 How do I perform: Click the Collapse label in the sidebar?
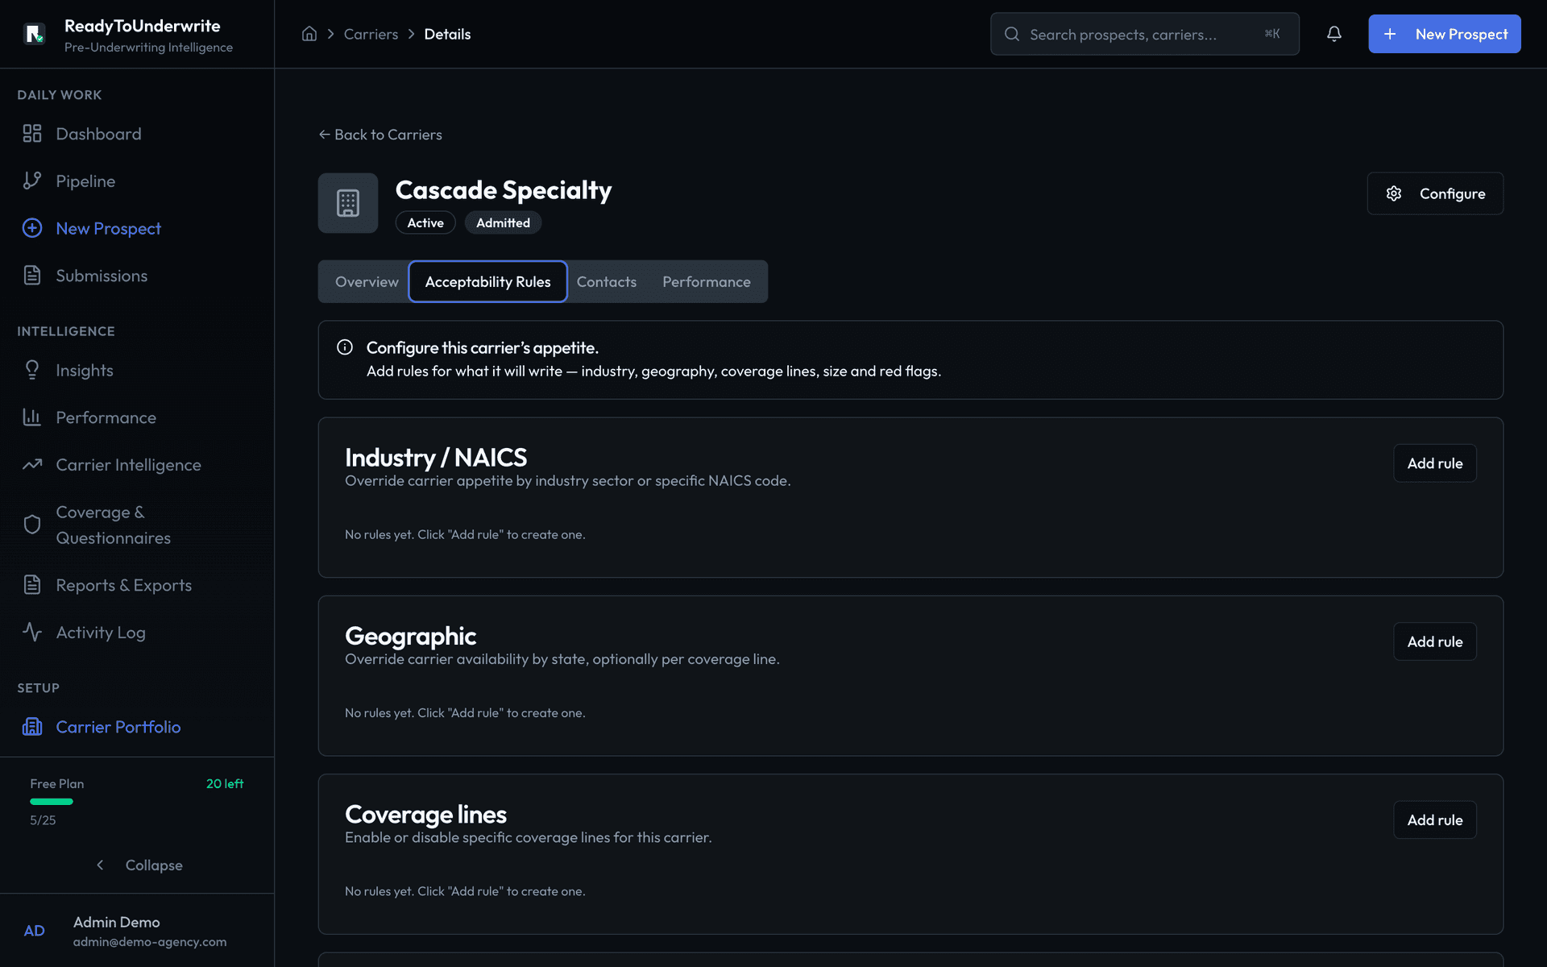[x=154, y=865]
